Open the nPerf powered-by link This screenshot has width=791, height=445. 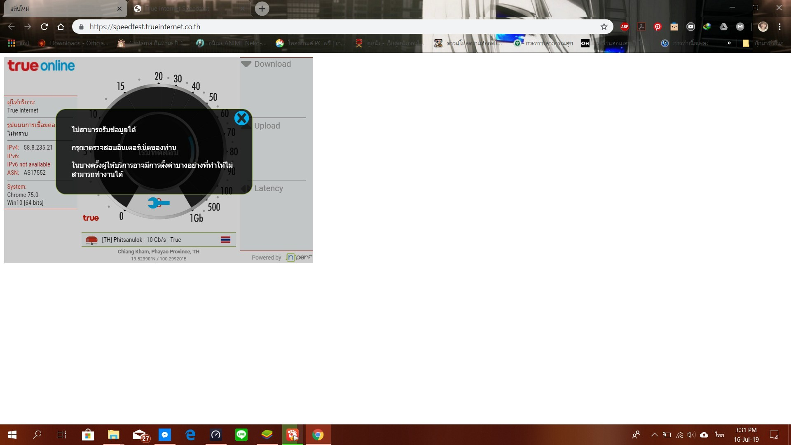tap(299, 258)
